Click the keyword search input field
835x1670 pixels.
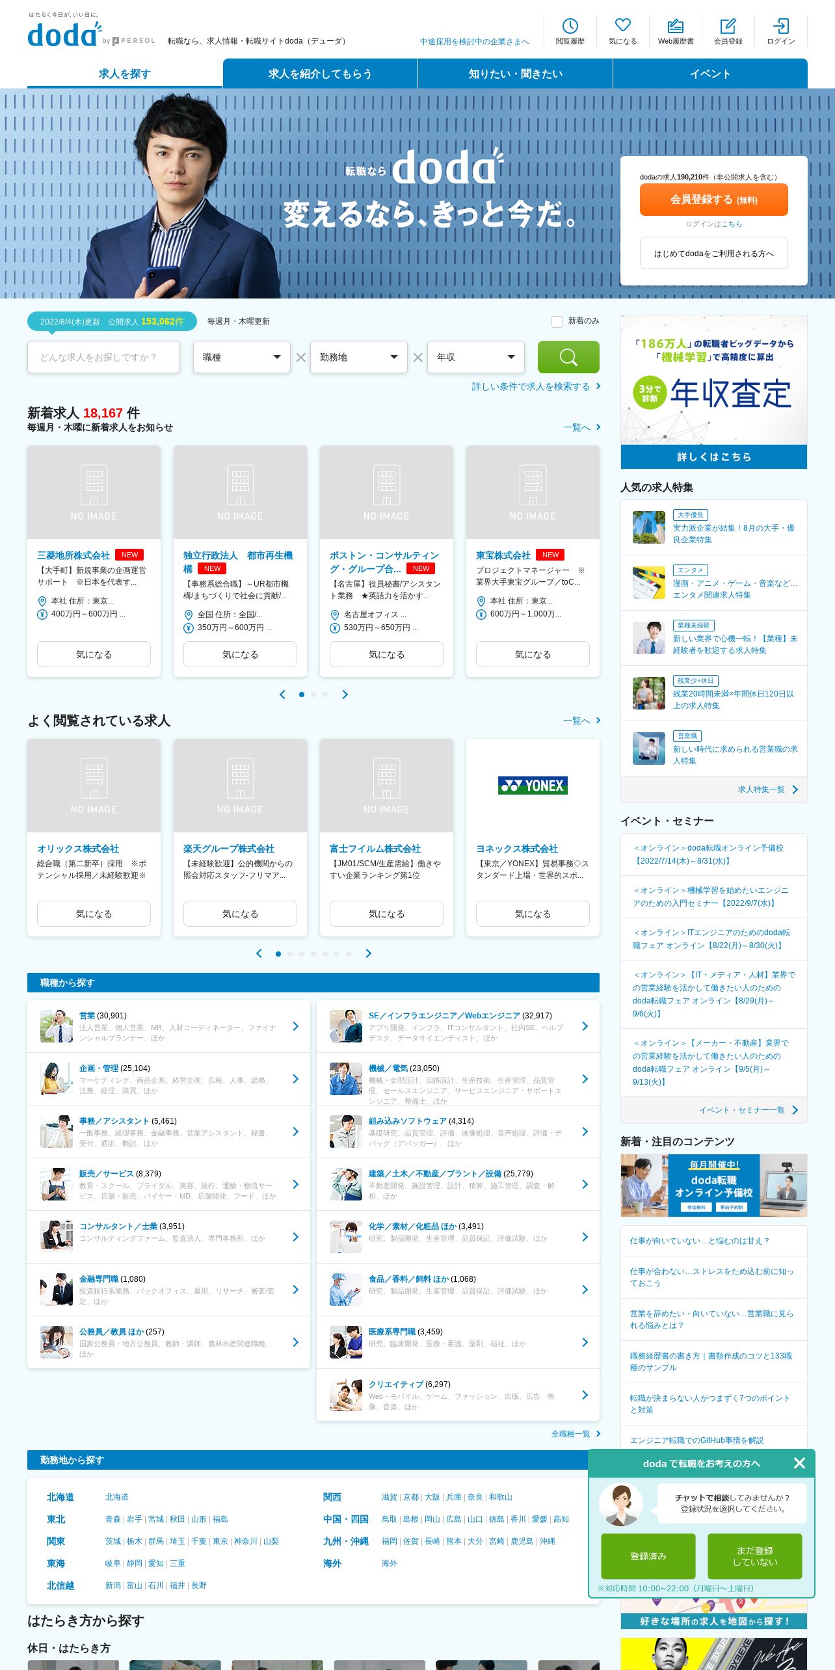tap(103, 357)
